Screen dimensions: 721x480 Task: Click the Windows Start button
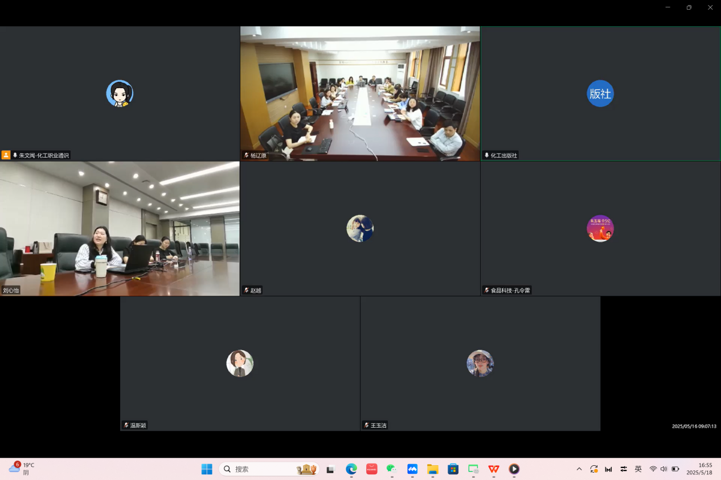tap(207, 469)
